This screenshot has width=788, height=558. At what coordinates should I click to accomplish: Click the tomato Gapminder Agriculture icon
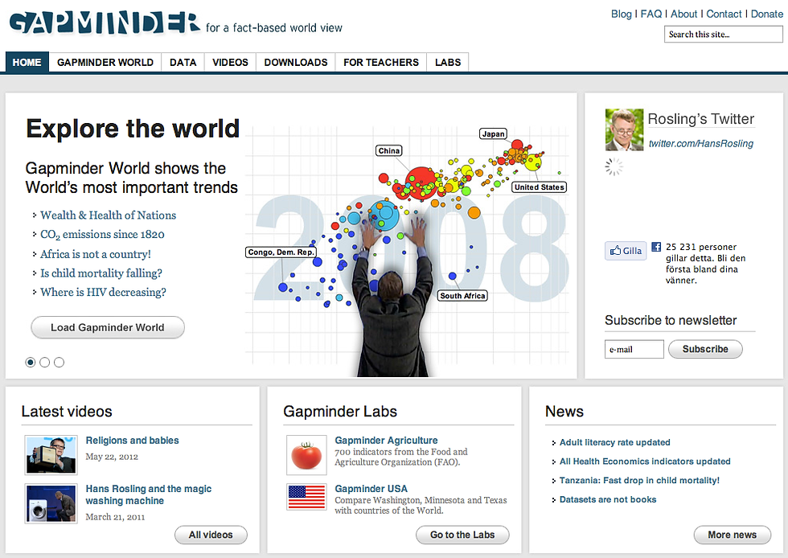[x=306, y=455]
